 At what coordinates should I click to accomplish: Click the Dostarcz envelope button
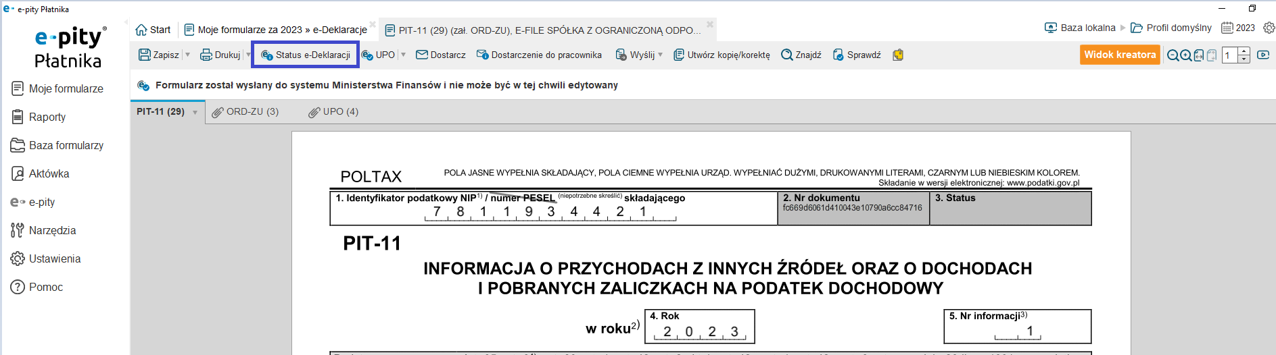[441, 55]
